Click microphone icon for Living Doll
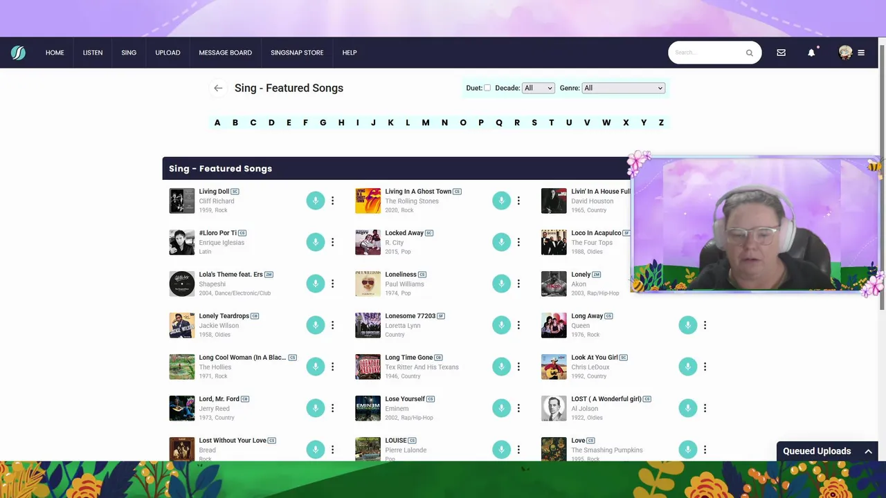Image resolution: width=886 pixels, height=498 pixels. 316,201
